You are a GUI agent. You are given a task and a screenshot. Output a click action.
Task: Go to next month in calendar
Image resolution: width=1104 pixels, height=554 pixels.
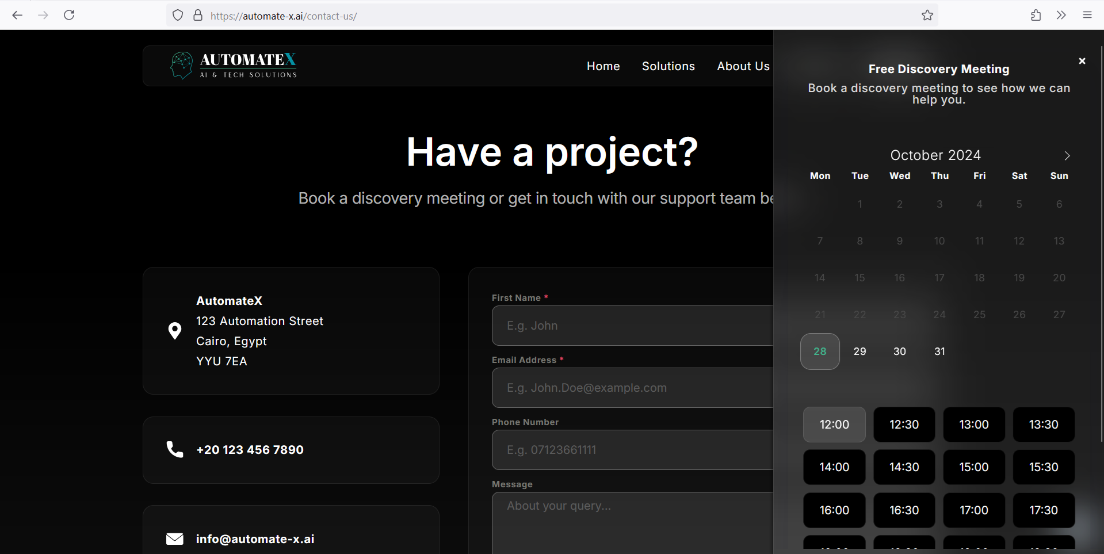(x=1067, y=156)
